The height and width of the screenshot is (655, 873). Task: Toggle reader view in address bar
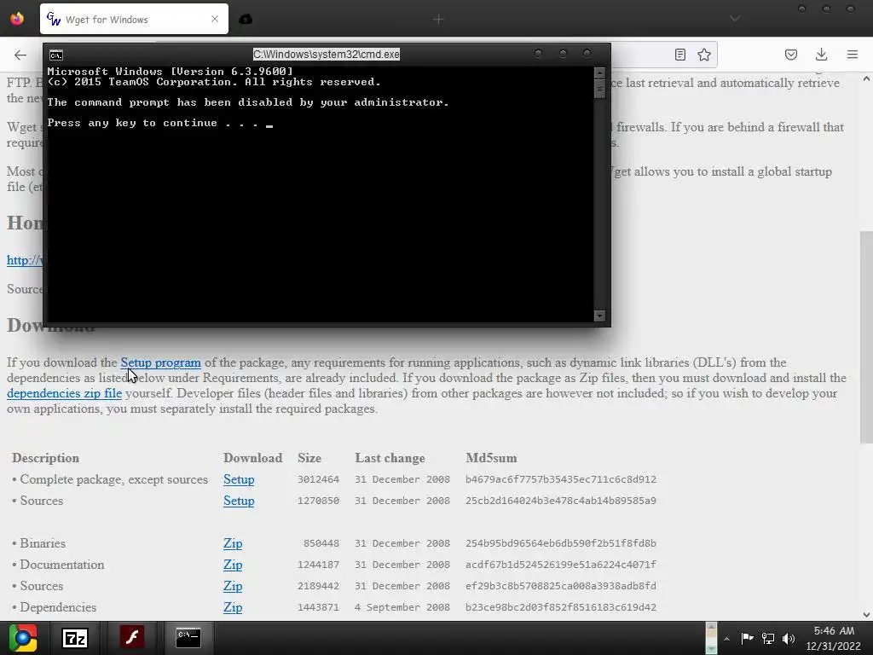click(x=679, y=55)
